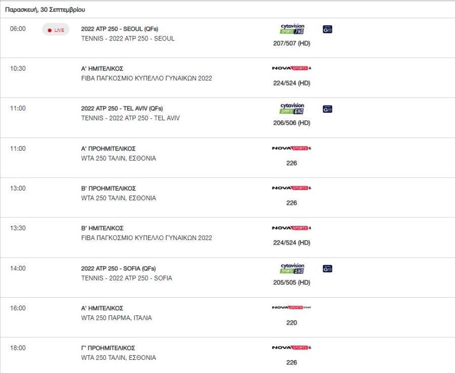455x373 pixels.
Task: Select 2022 ATP 250 - SOFIA (QFs) title
Action: coord(118,268)
